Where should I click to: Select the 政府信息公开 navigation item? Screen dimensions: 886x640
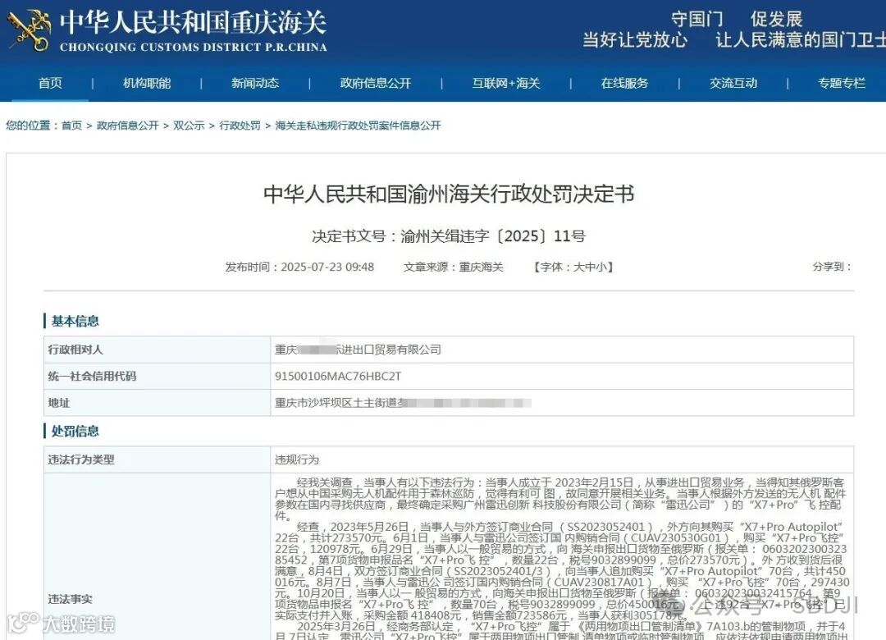click(x=375, y=83)
